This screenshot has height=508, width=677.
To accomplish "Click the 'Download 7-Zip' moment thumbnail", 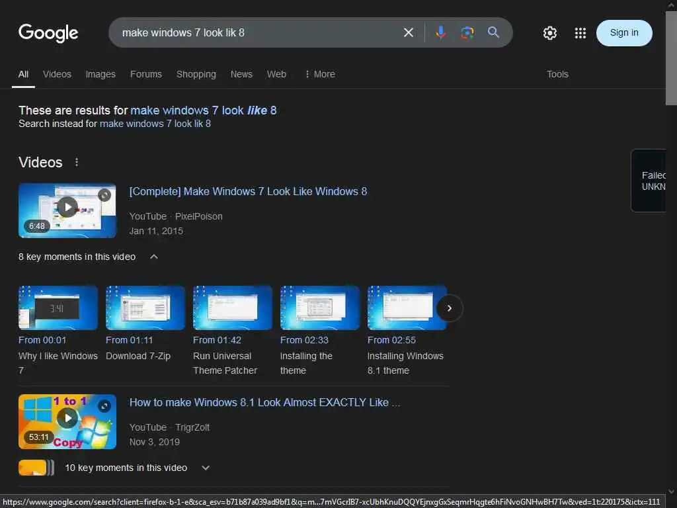I will click(x=145, y=308).
